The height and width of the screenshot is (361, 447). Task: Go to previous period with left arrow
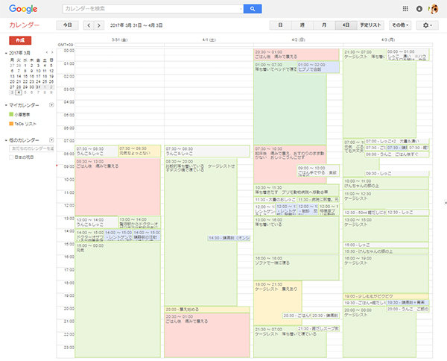point(89,25)
